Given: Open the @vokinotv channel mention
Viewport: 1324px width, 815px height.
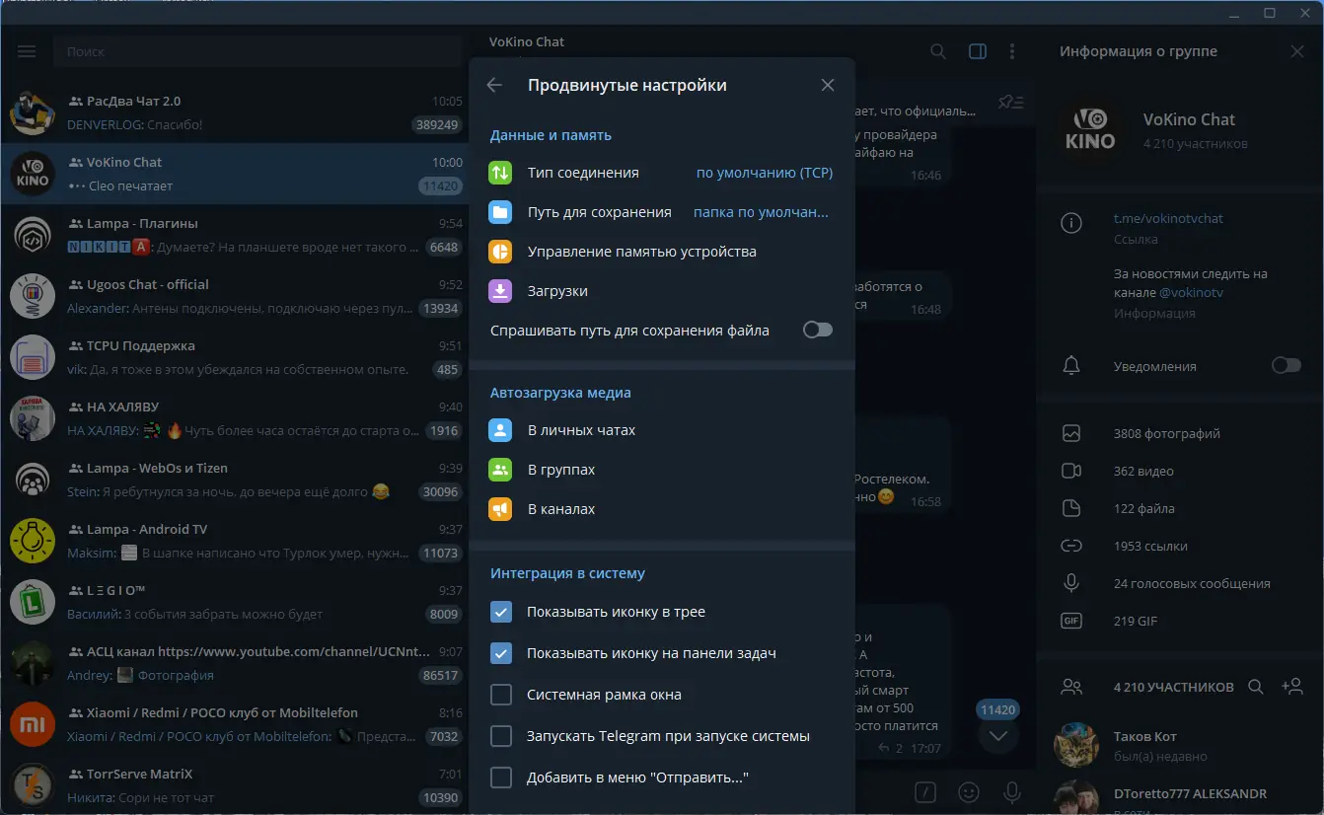Looking at the screenshot, I should tap(1192, 293).
